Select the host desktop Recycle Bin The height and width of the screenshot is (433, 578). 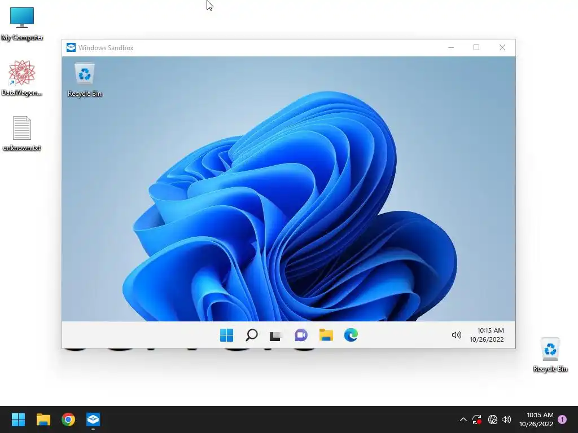550,355
